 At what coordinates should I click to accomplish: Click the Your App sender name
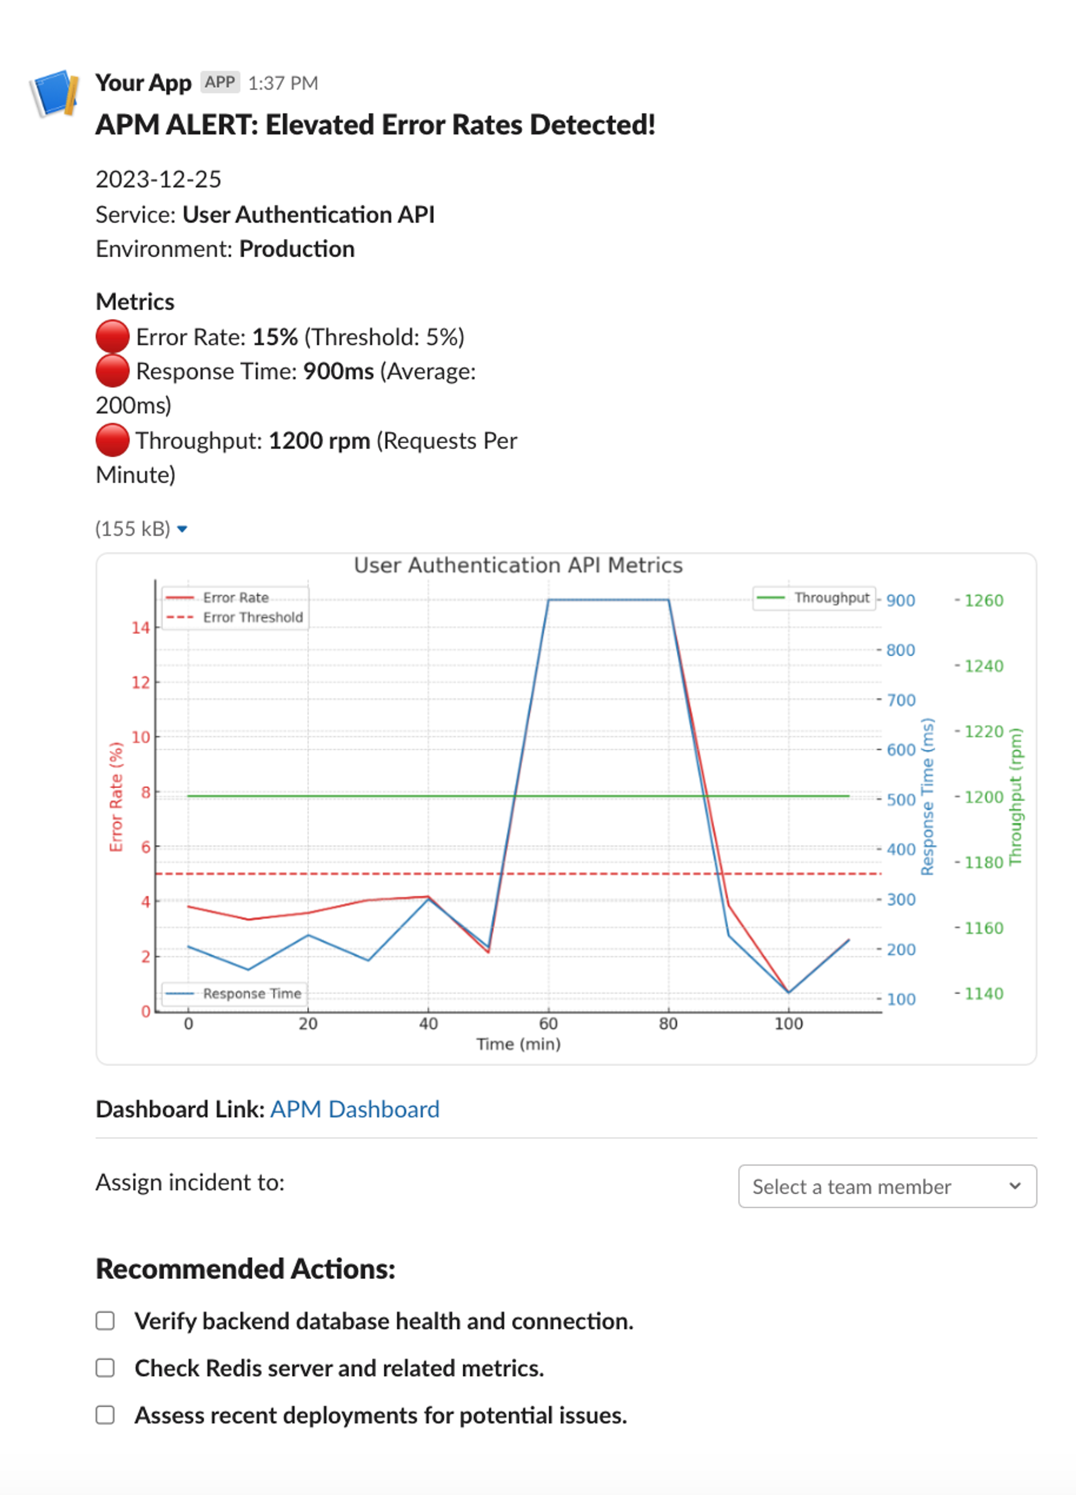click(x=143, y=82)
